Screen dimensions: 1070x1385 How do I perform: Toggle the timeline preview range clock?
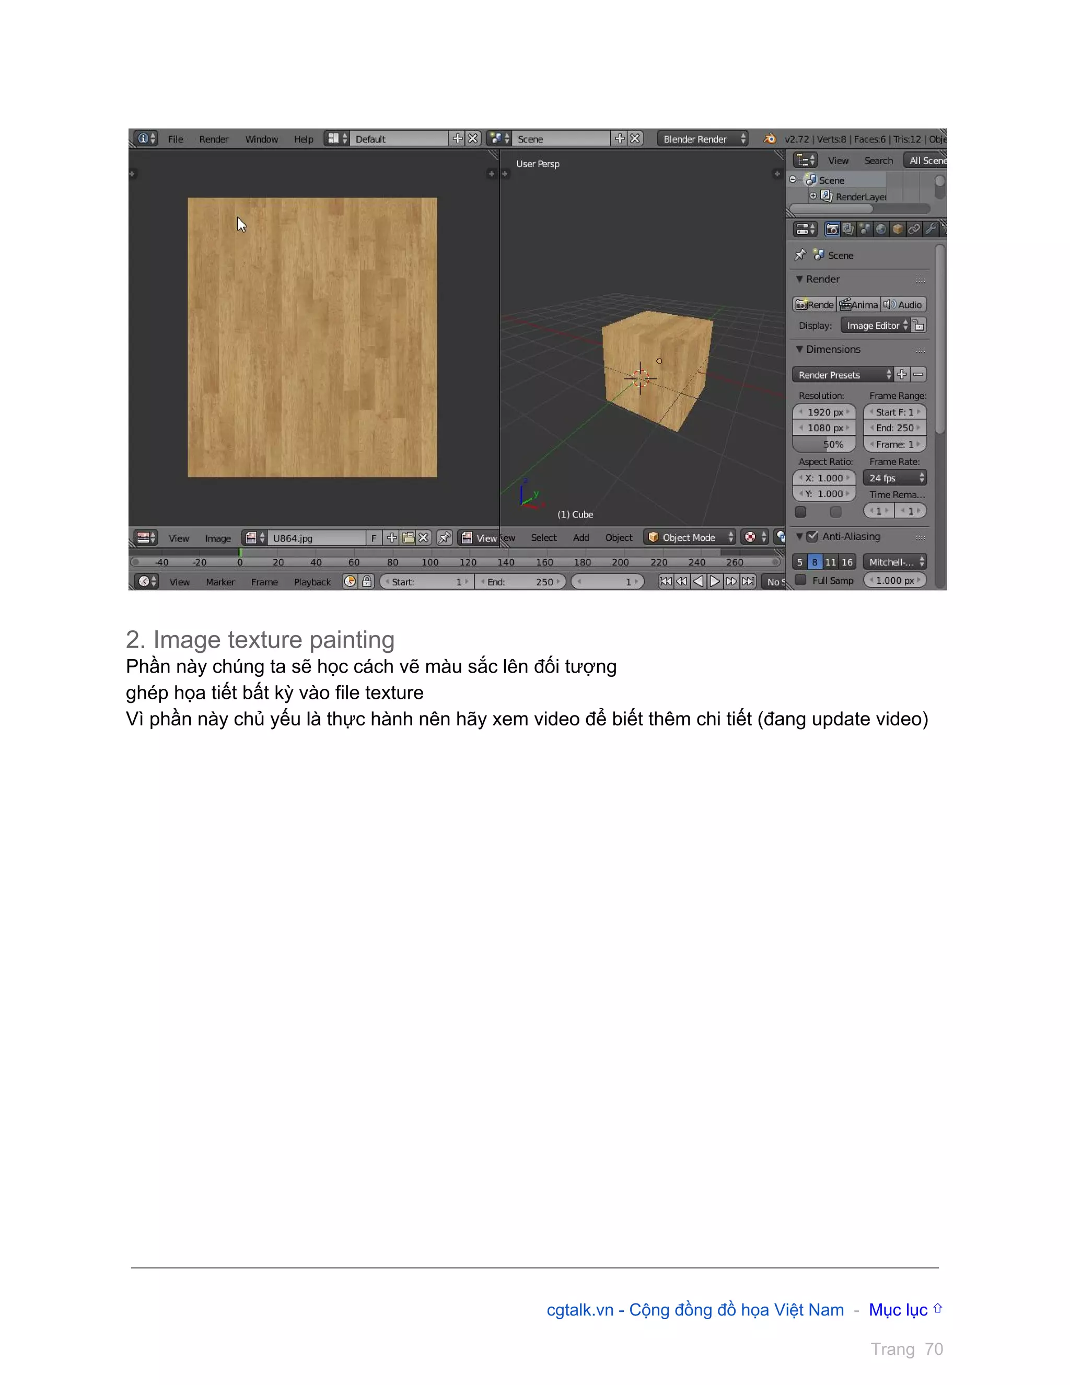(x=350, y=582)
